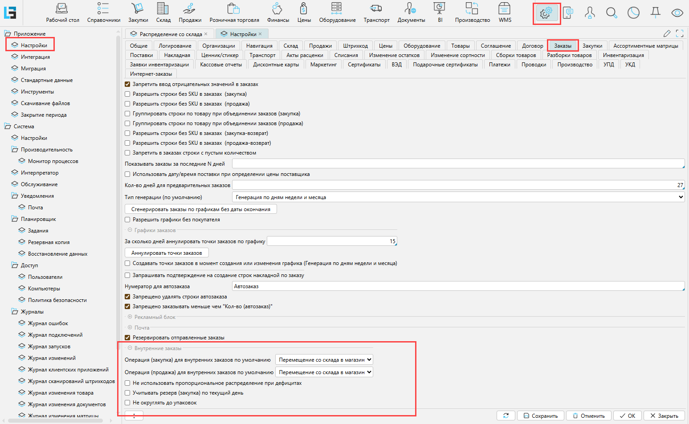
Task: Open the Штрихкод settings tab
Action: click(355, 46)
